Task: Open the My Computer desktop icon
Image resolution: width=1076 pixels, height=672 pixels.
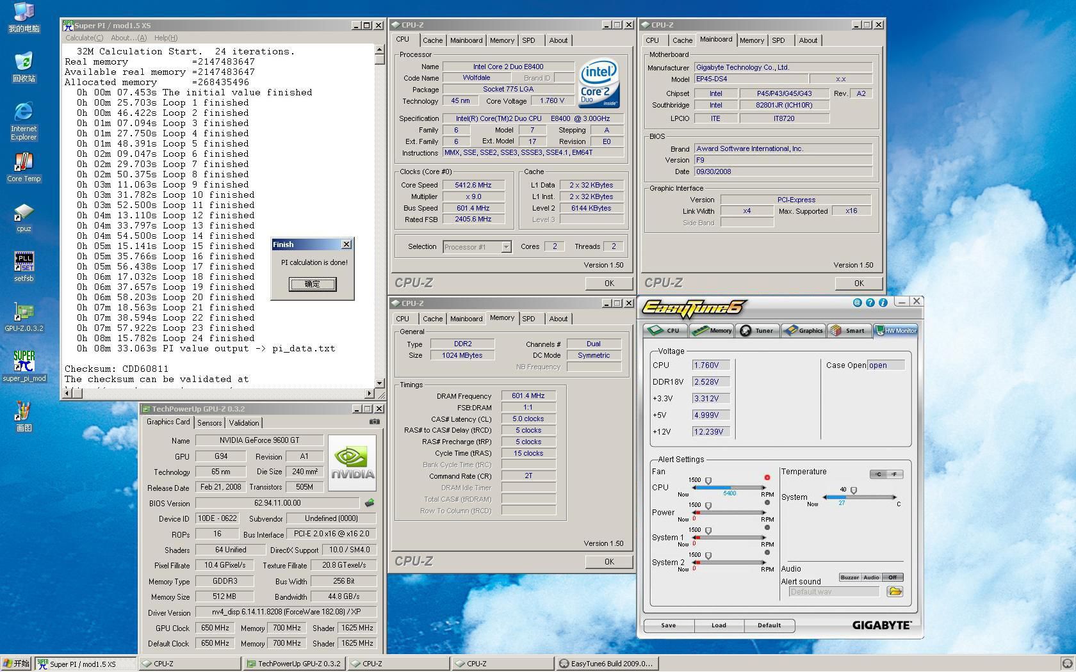Action: coord(24,17)
